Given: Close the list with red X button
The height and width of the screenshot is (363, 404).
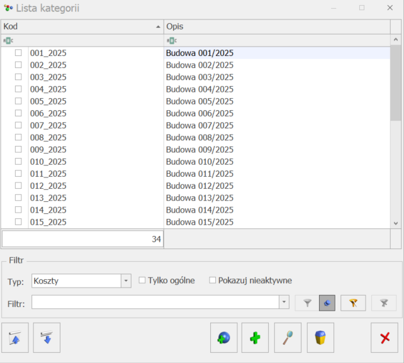Looking at the screenshot, I should click(384, 337).
